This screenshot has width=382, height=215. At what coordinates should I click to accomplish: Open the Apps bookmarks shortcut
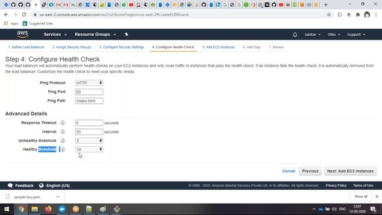11,23
